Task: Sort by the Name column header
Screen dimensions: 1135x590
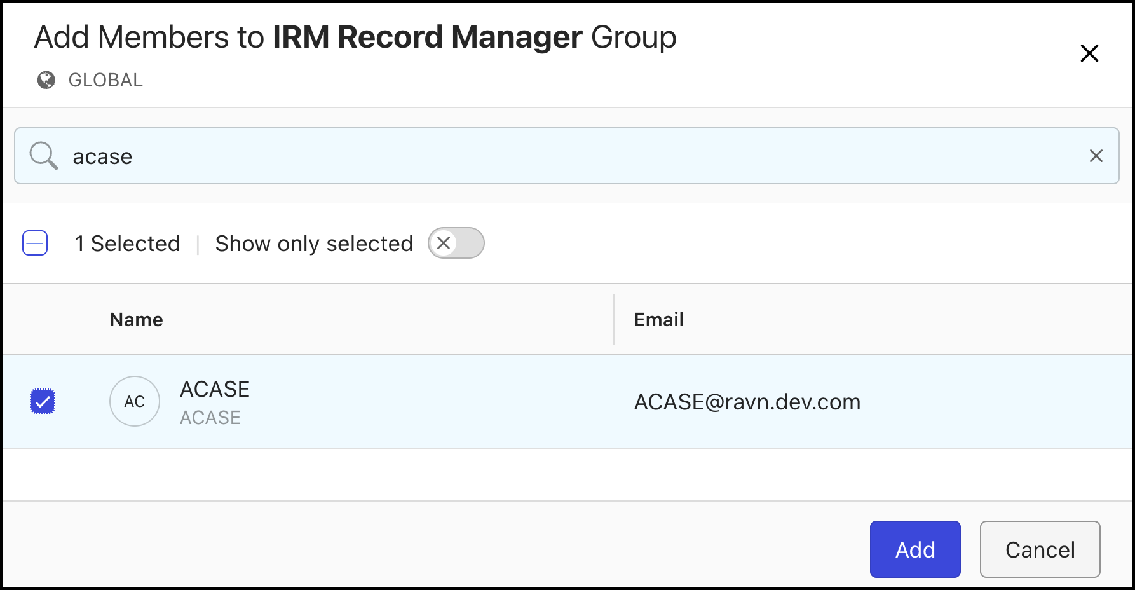Action: click(x=137, y=319)
